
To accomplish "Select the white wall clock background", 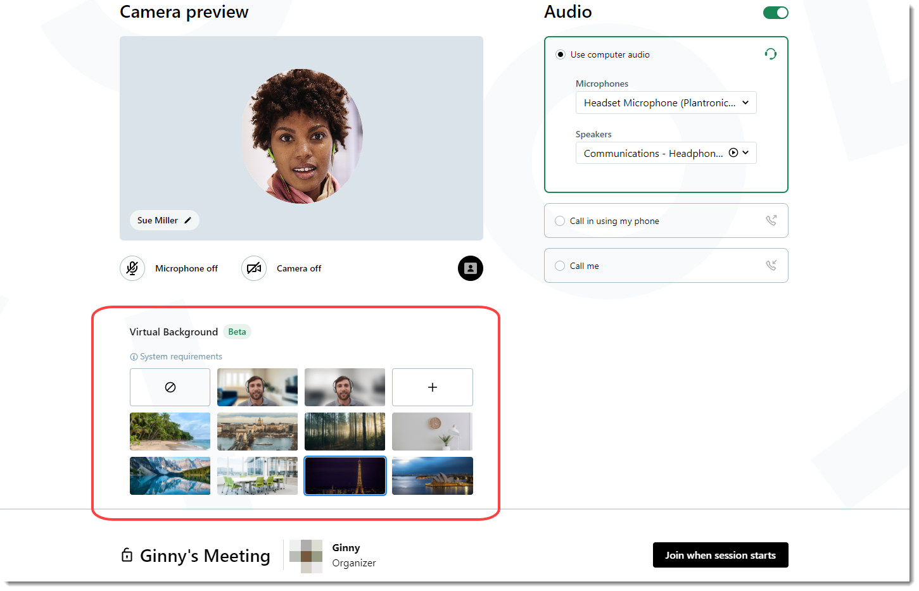I will click(x=433, y=432).
